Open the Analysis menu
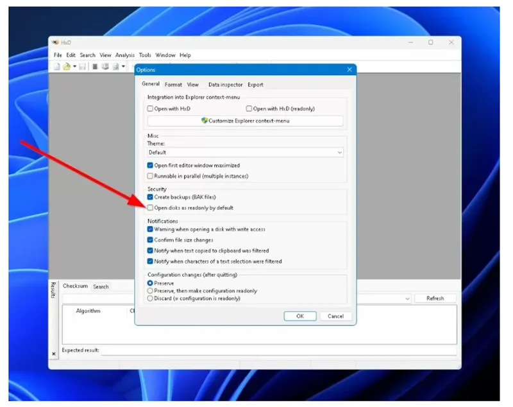This screenshot has height=407, width=513. click(124, 55)
